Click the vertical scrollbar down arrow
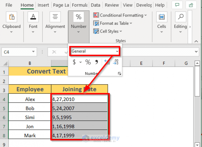The image size is (202, 147). 197,144
